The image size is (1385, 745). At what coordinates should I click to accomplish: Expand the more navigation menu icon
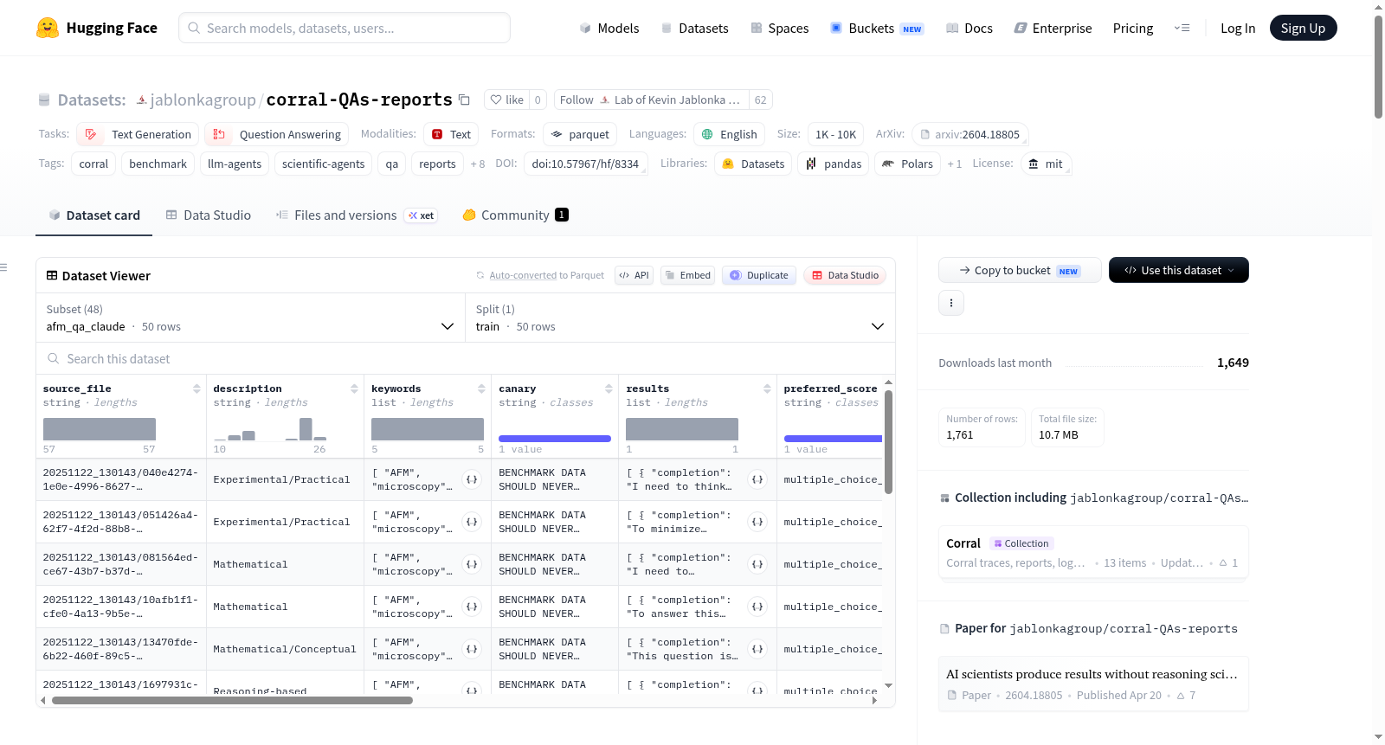pos(1182,28)
